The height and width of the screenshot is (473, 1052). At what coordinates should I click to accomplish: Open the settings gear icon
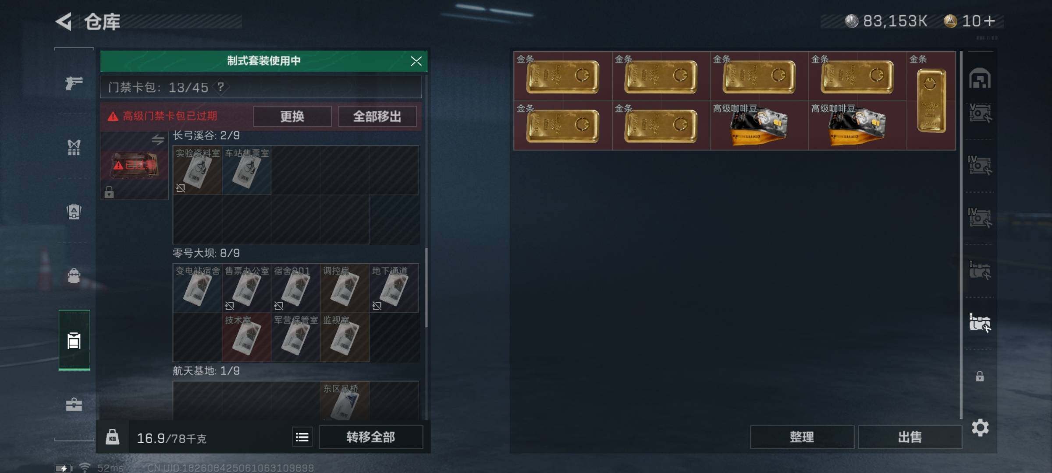(980, 427)
